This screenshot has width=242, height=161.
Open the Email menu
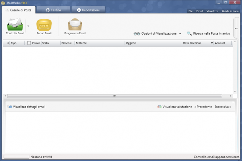[x=200, y=11]
